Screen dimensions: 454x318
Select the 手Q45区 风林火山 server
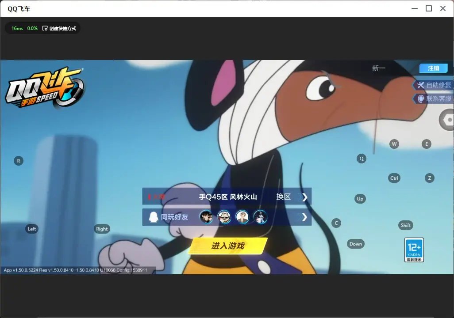pos(228,197)
